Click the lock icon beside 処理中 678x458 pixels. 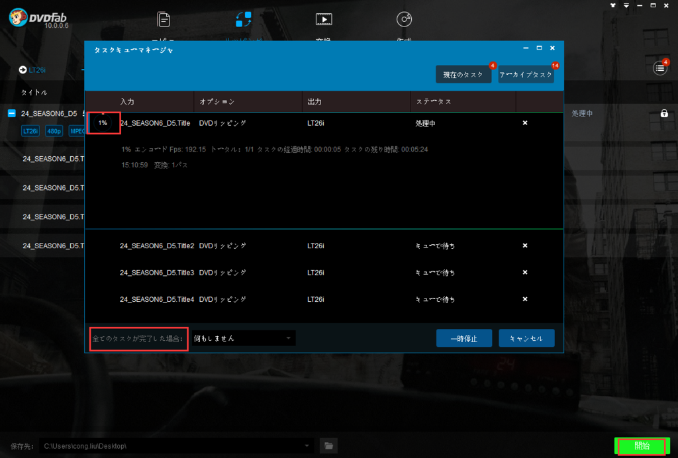664,113
